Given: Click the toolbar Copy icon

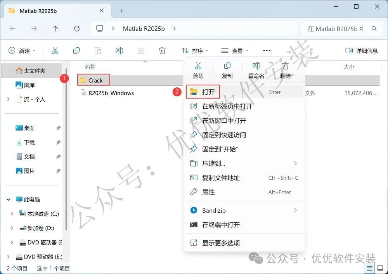Looking at the screenshot, I should [x=76, y=50].
